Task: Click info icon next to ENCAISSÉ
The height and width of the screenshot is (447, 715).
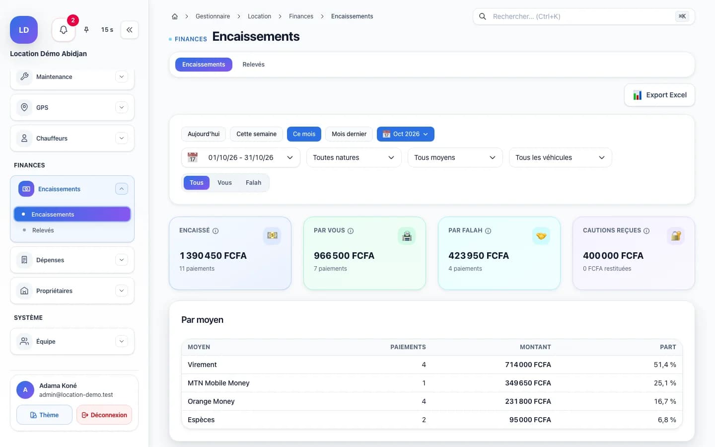Action: [215, 231]
